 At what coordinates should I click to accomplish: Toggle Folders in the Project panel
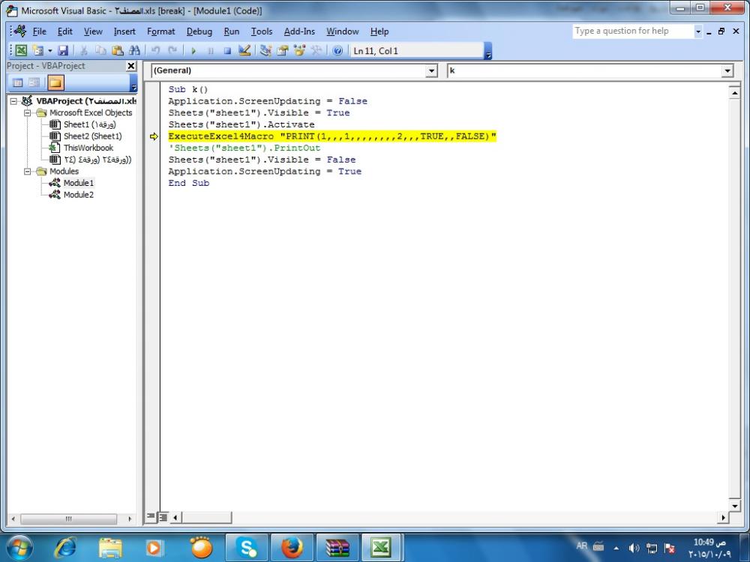55,82
